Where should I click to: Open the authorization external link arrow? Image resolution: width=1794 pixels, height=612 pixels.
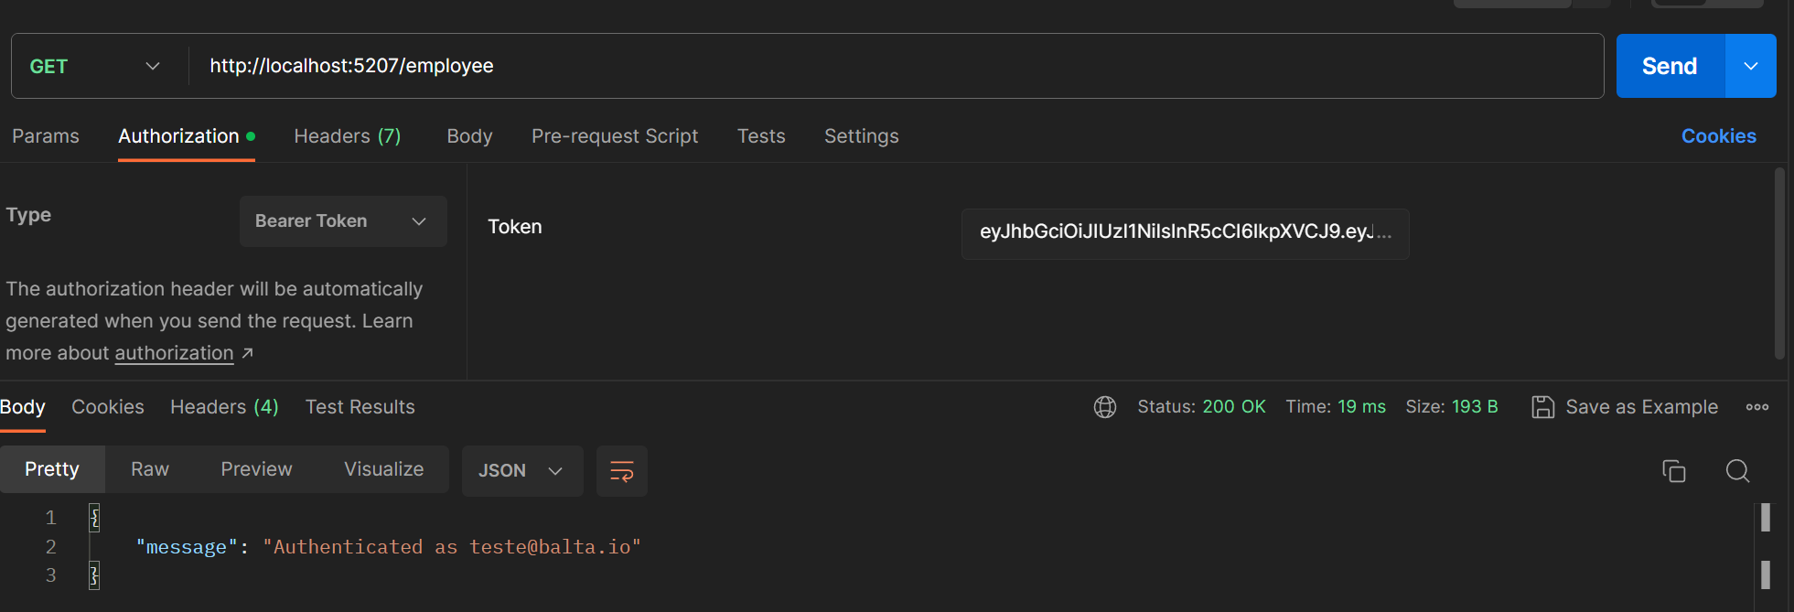point(247,353)
